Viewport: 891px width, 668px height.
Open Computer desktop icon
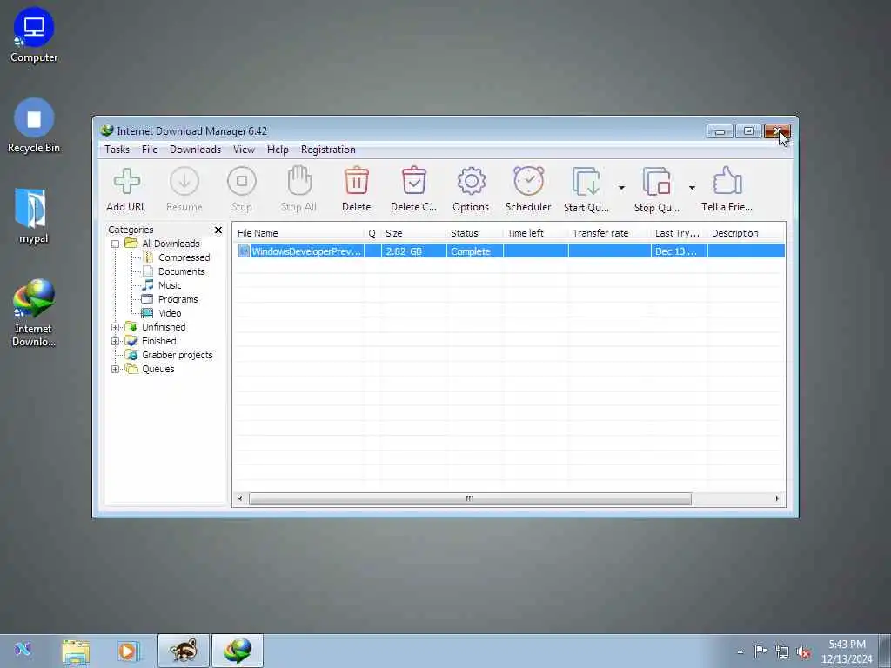[34, 35]
